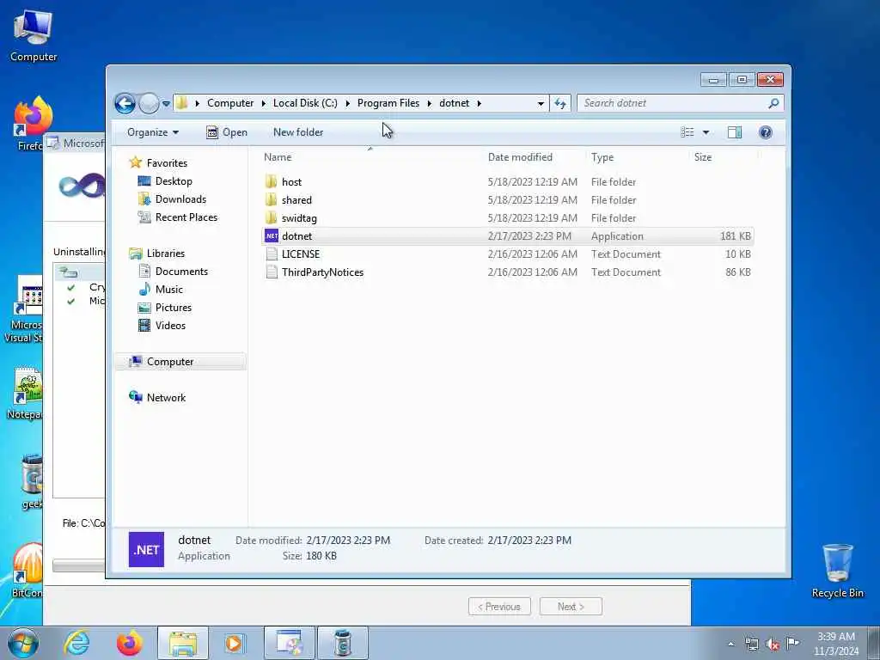Viewport: 880px width, 660px height.
Task: Click the muted volume tray icon
Action: pyautogui.click(x=773, y=645)
